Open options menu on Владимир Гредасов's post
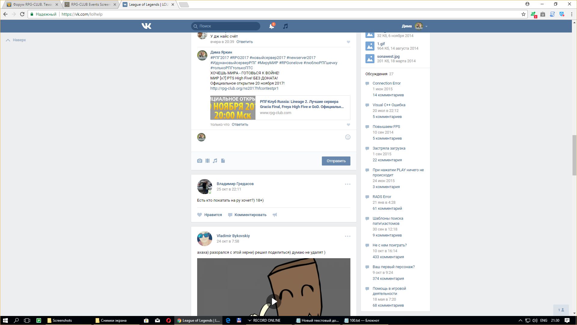 tap(347, 184)
